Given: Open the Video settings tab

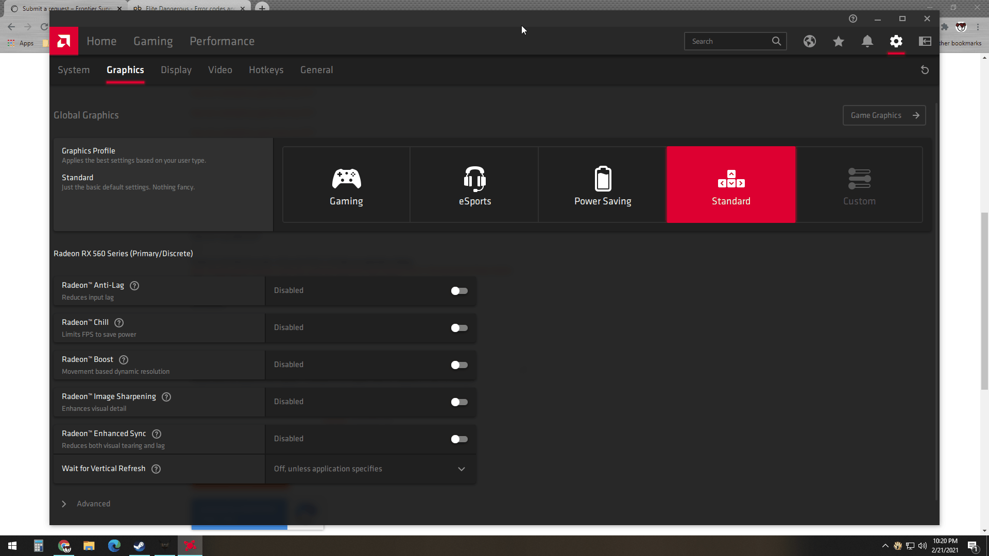Looking at the screenshot, I should pyautogui.click(x=220, y=70).
